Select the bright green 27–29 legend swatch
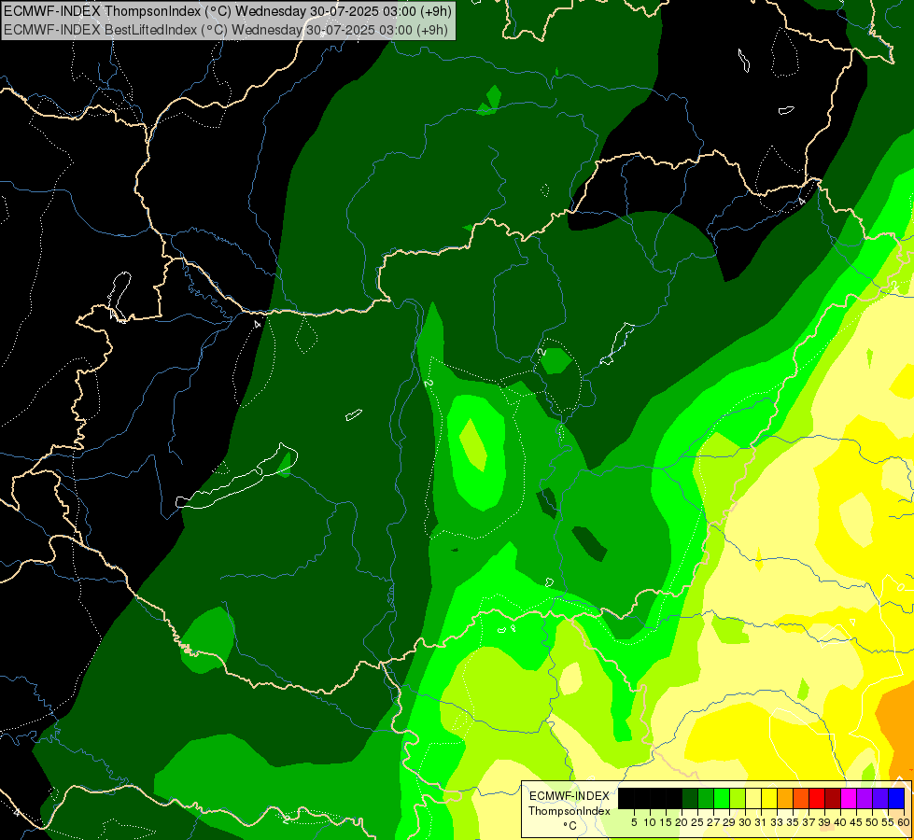914x840 pixels. [722, 798]
